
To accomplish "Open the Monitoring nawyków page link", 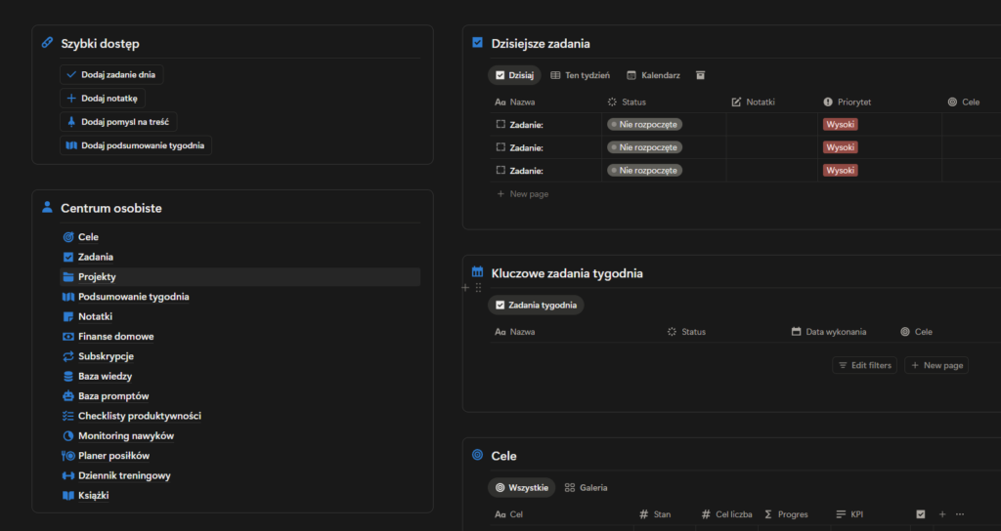I will tap(126, 436).
